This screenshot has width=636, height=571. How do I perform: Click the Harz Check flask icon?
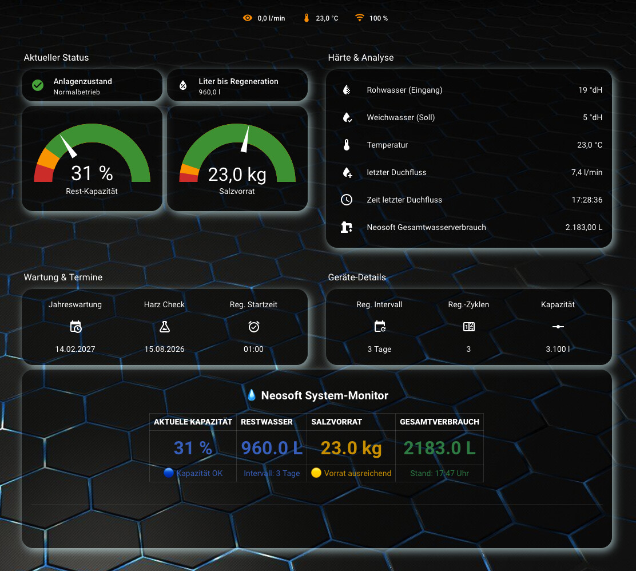coord(165,327)
